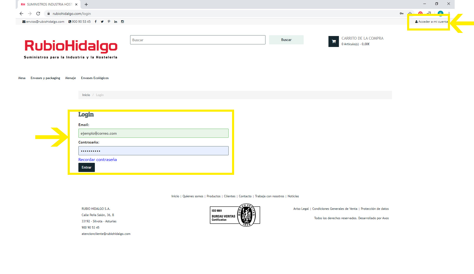This screenshot has height=274, width=474.
Task: Click the Entrar button
Action: [86, 168]
